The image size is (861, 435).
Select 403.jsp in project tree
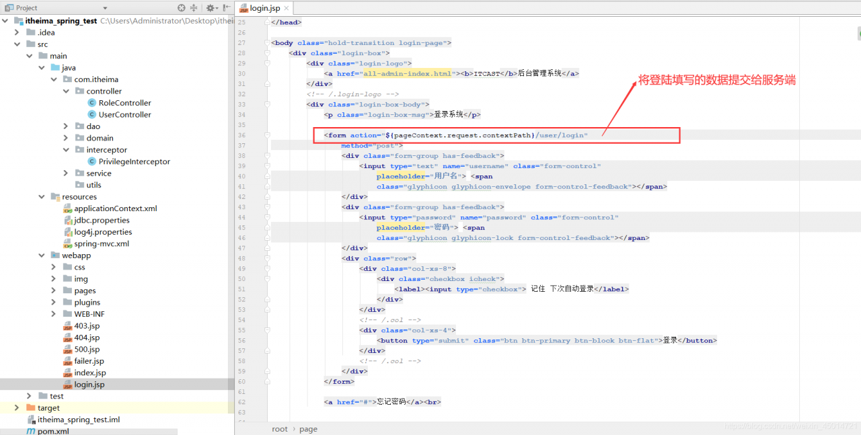tap(81, 326)
